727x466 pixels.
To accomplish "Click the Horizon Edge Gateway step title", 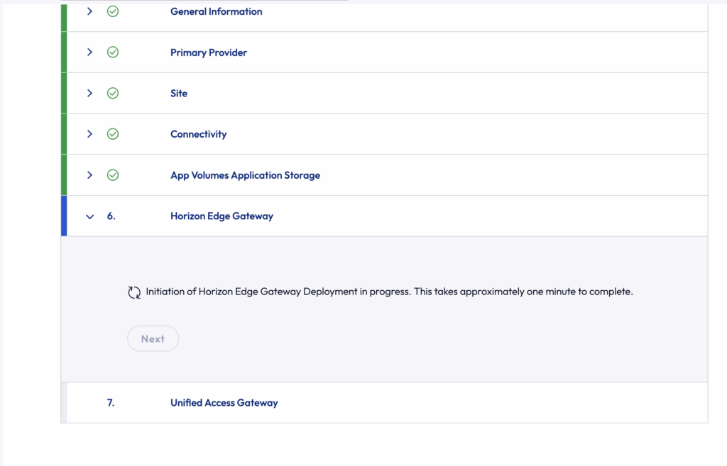I will (222, 216).
